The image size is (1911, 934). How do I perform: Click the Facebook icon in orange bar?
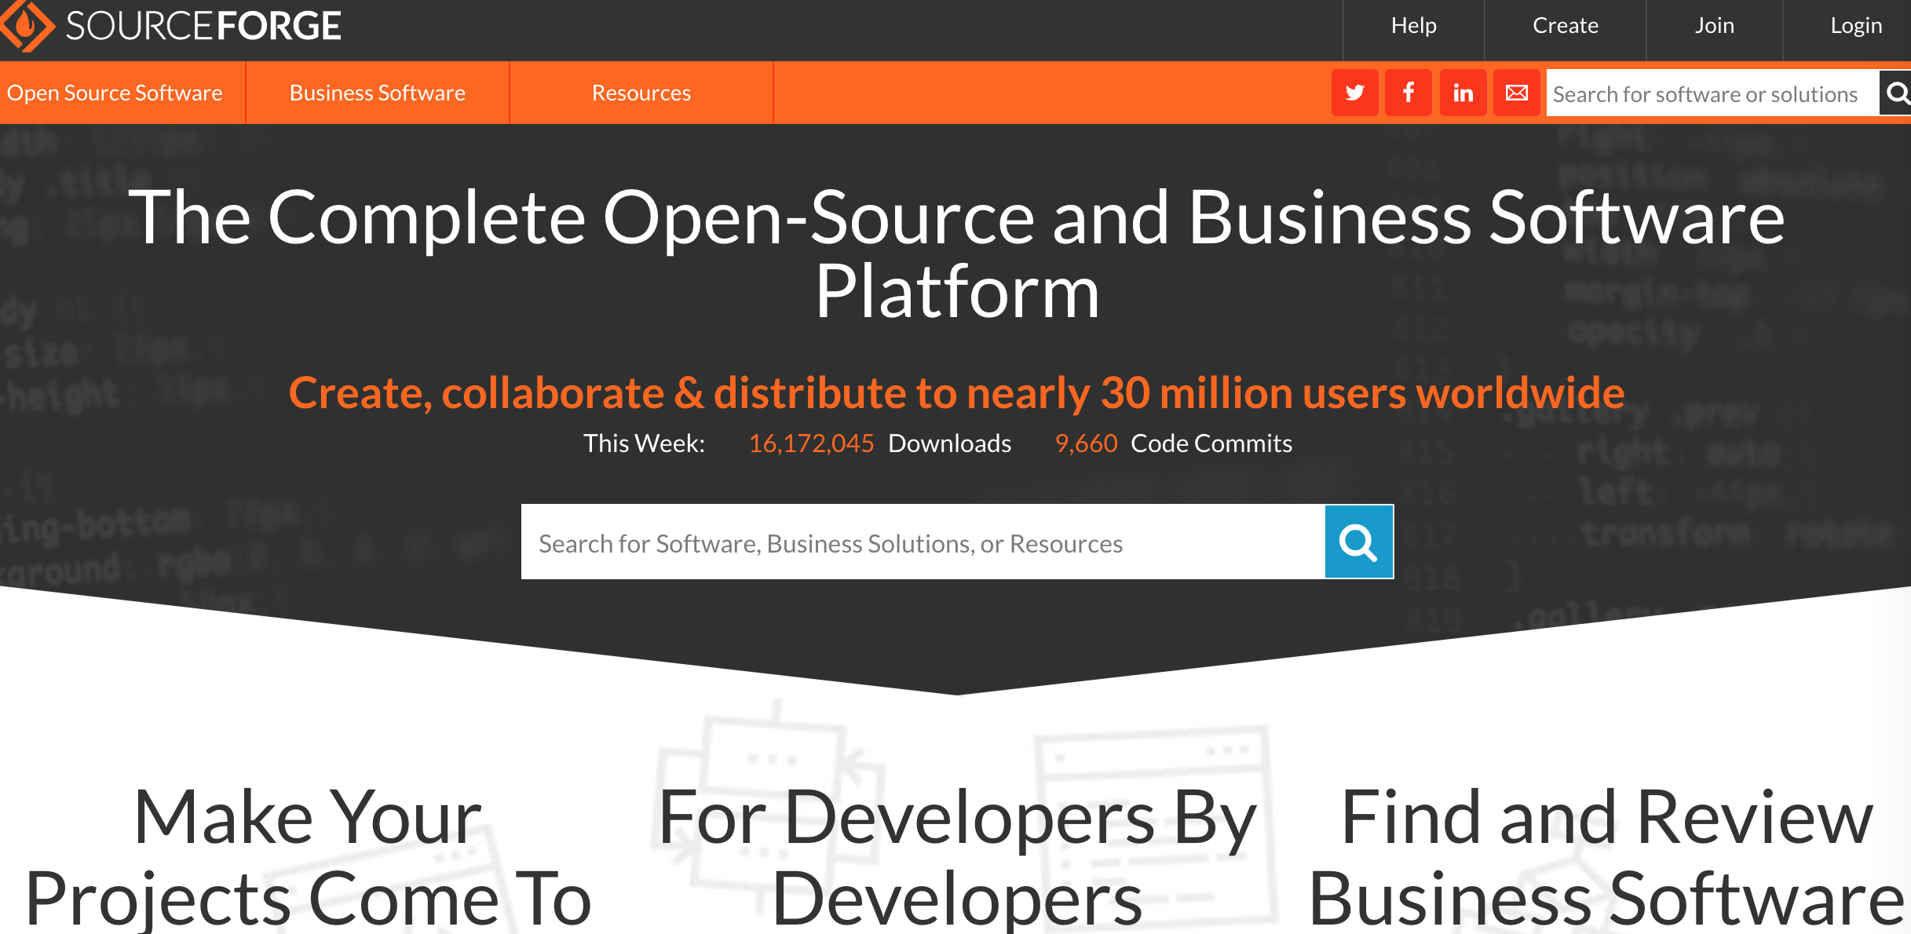(1409, 93)
